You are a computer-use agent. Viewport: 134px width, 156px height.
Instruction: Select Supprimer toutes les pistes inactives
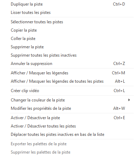click(x=72, y=55)
